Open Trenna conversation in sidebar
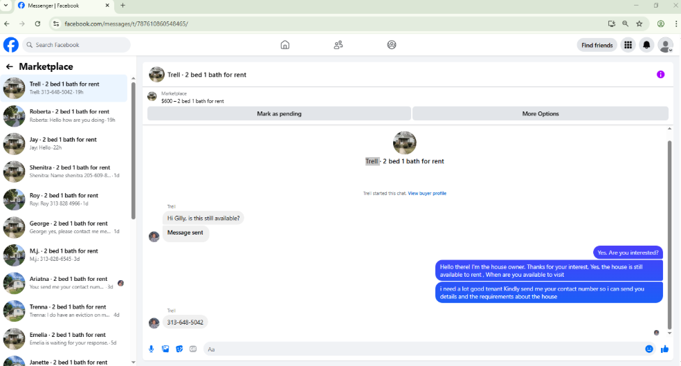681x366 pixels. [64, 311]
